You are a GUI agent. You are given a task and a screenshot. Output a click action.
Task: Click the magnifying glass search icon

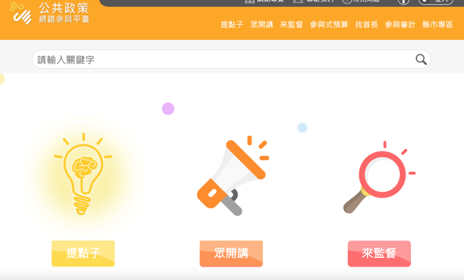coord(421,59)
